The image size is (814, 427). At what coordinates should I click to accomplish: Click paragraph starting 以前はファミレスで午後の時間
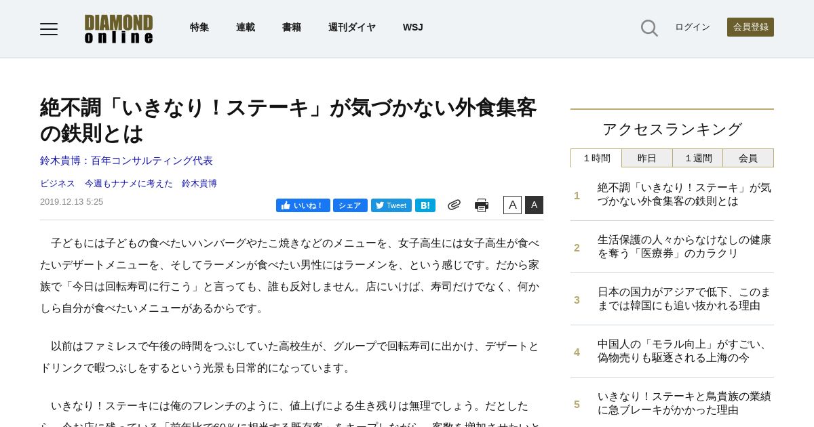click(290, 357)
